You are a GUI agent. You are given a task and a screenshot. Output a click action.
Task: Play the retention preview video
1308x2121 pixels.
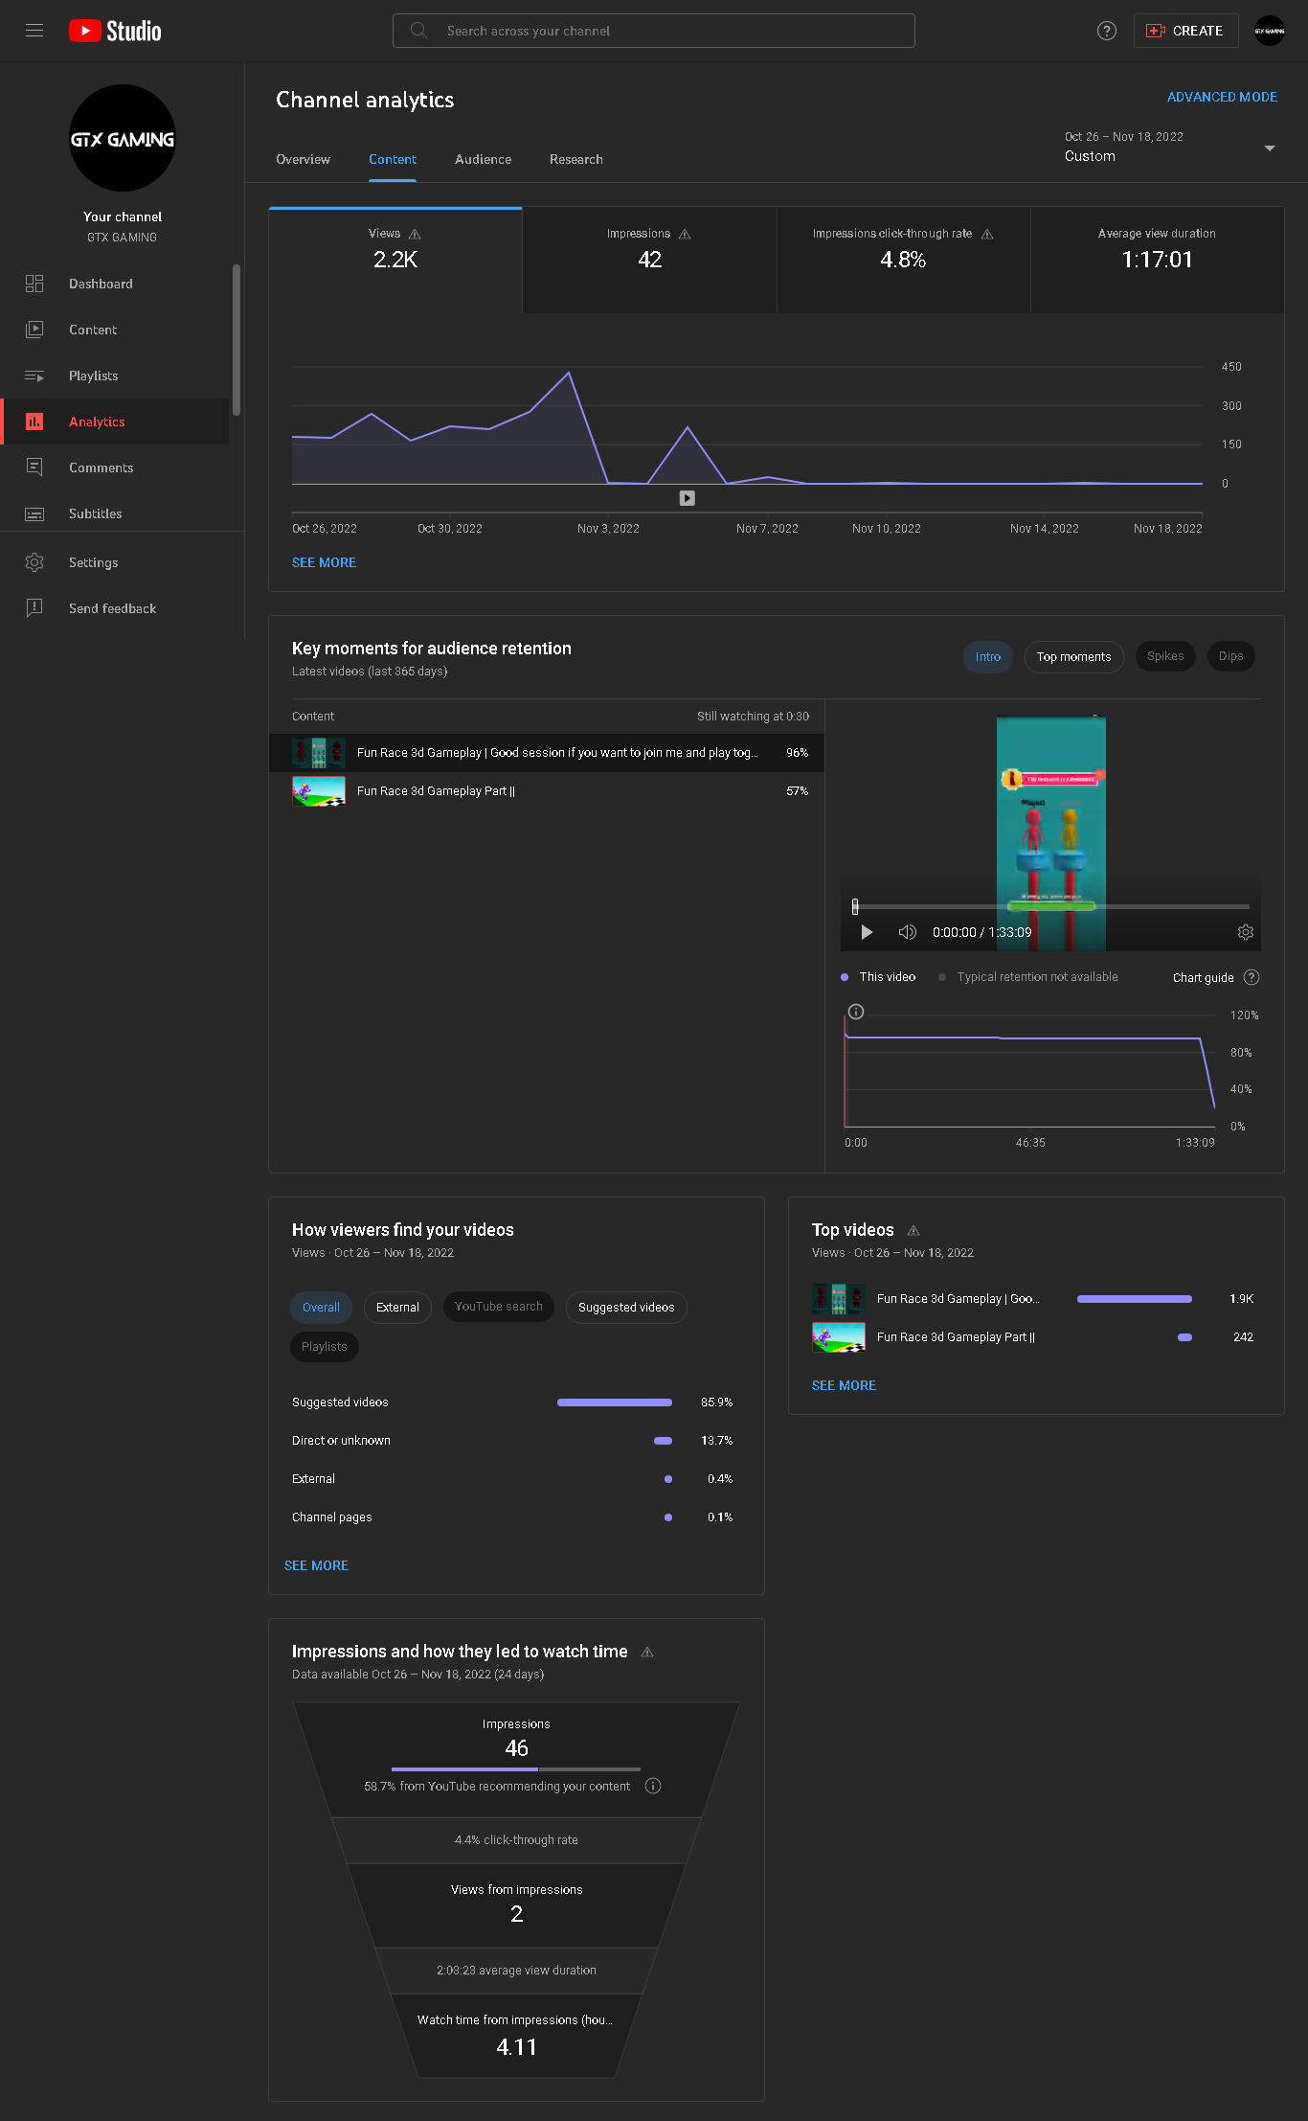point(867,932)
